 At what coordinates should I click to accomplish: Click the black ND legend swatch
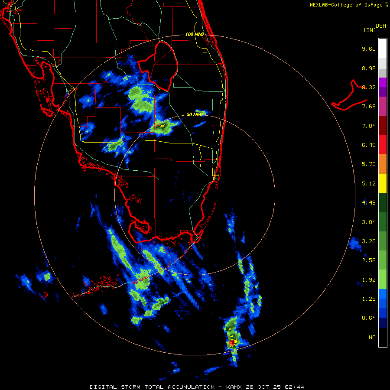383,337
